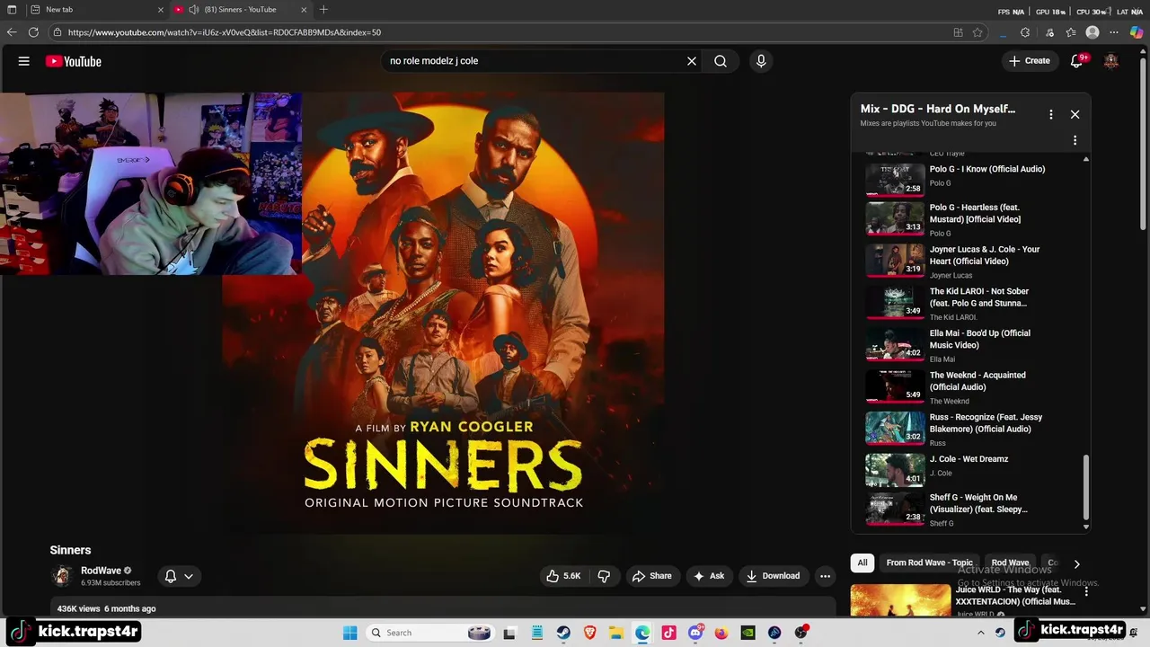Open a new browser tab with plus
This screenshot has height=647, width=1150.
point(323,10)
